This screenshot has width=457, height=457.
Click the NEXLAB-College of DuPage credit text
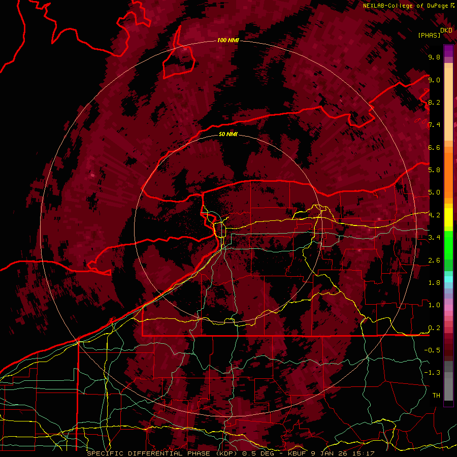(x=405, y=6)
